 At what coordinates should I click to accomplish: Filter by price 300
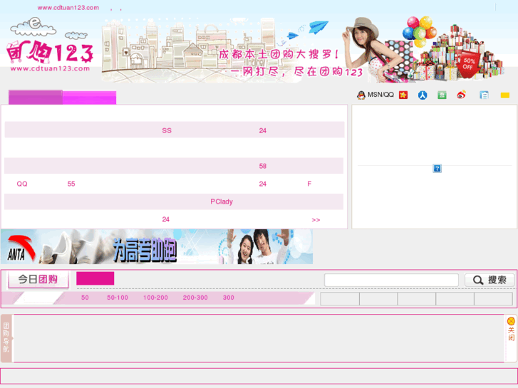[228, 298]
